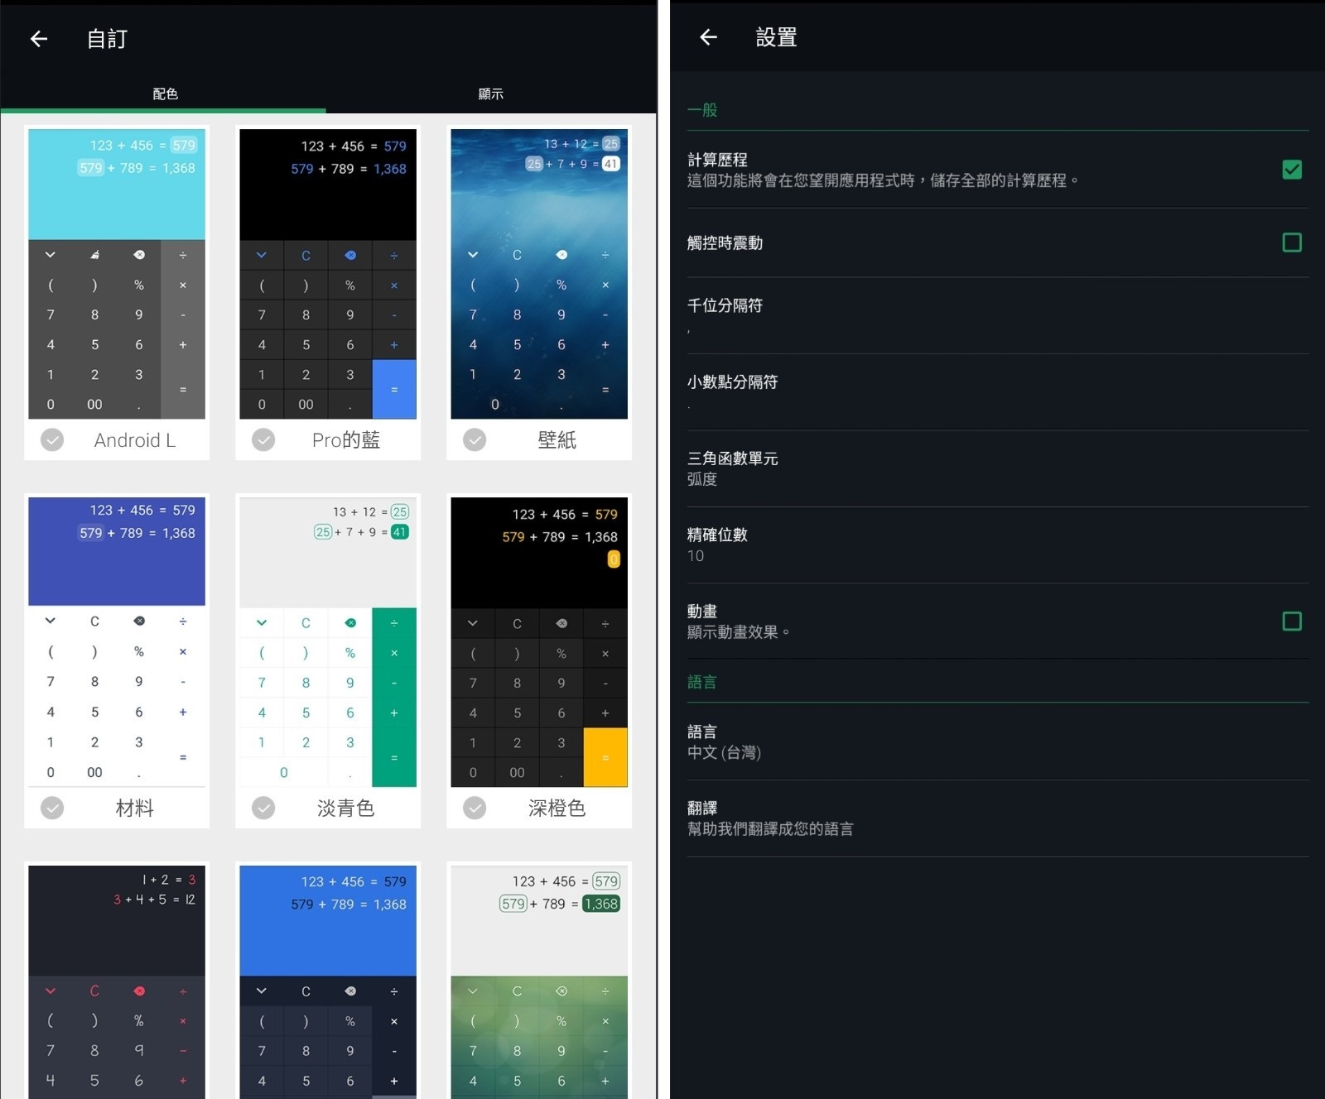Open the 小數點分隔符 setting

(x=998, y=392)
